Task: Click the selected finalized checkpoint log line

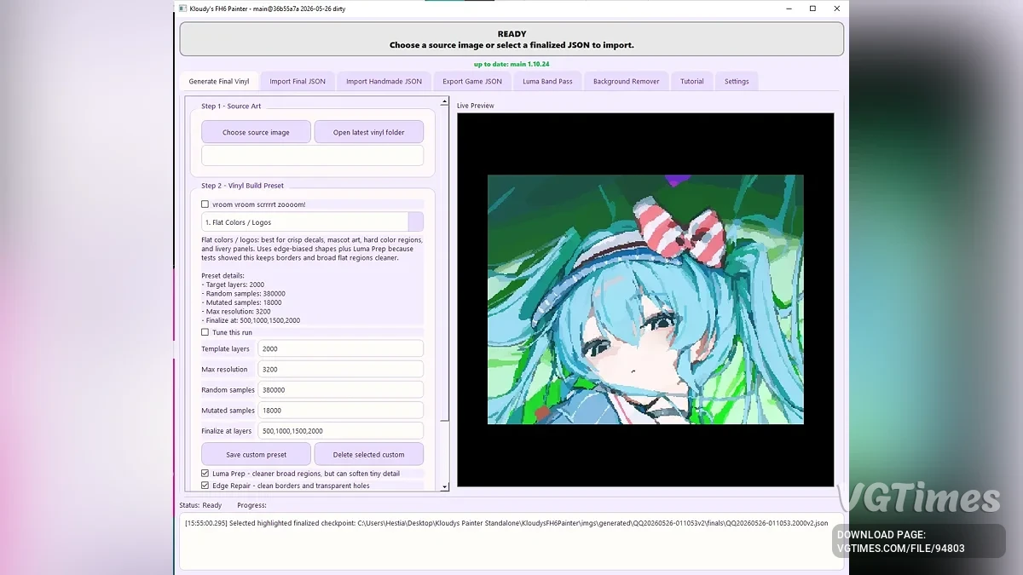Action: click(x=506, y=523)
